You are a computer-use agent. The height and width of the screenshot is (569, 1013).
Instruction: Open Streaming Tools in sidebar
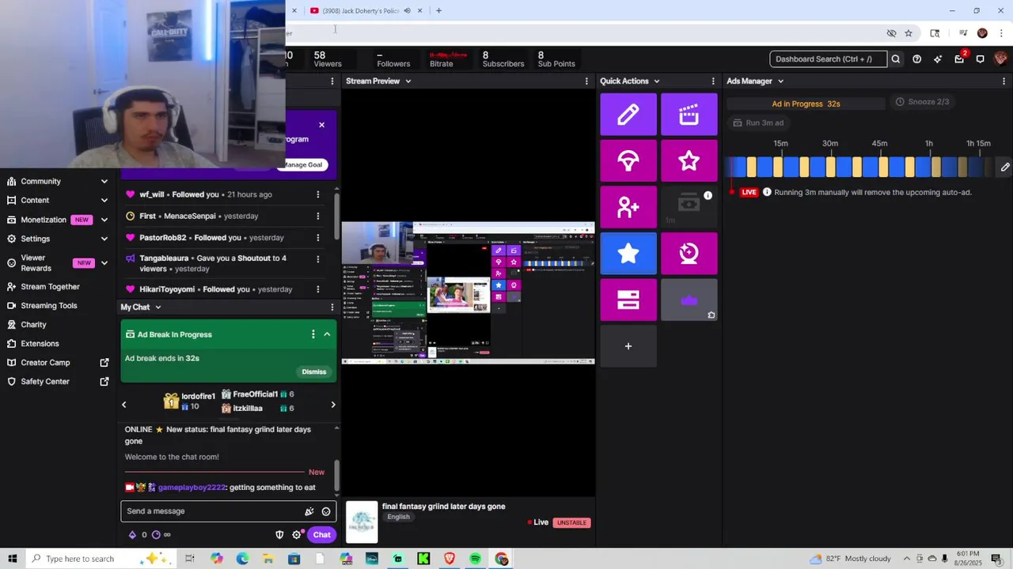pos(48,306)
